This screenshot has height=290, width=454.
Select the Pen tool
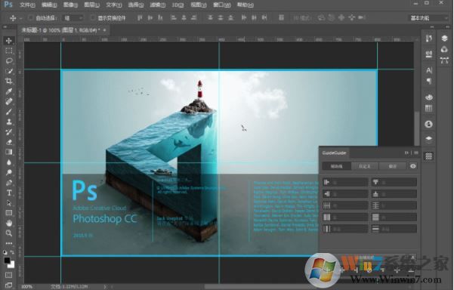tap(9, 183)
